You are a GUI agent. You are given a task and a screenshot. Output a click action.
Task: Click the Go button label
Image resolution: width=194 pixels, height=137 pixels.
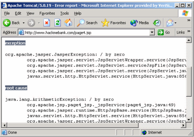tap(167, 32)
